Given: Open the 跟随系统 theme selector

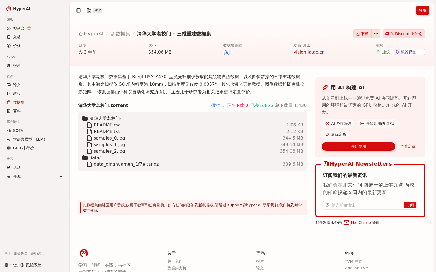Looking at the screenshot, I should (31, 265).
